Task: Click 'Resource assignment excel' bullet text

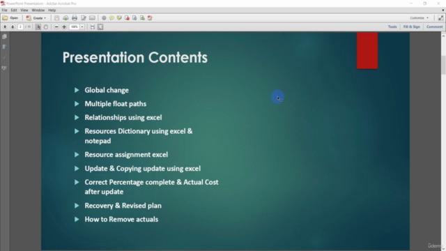Action: (x=126, y=155)
